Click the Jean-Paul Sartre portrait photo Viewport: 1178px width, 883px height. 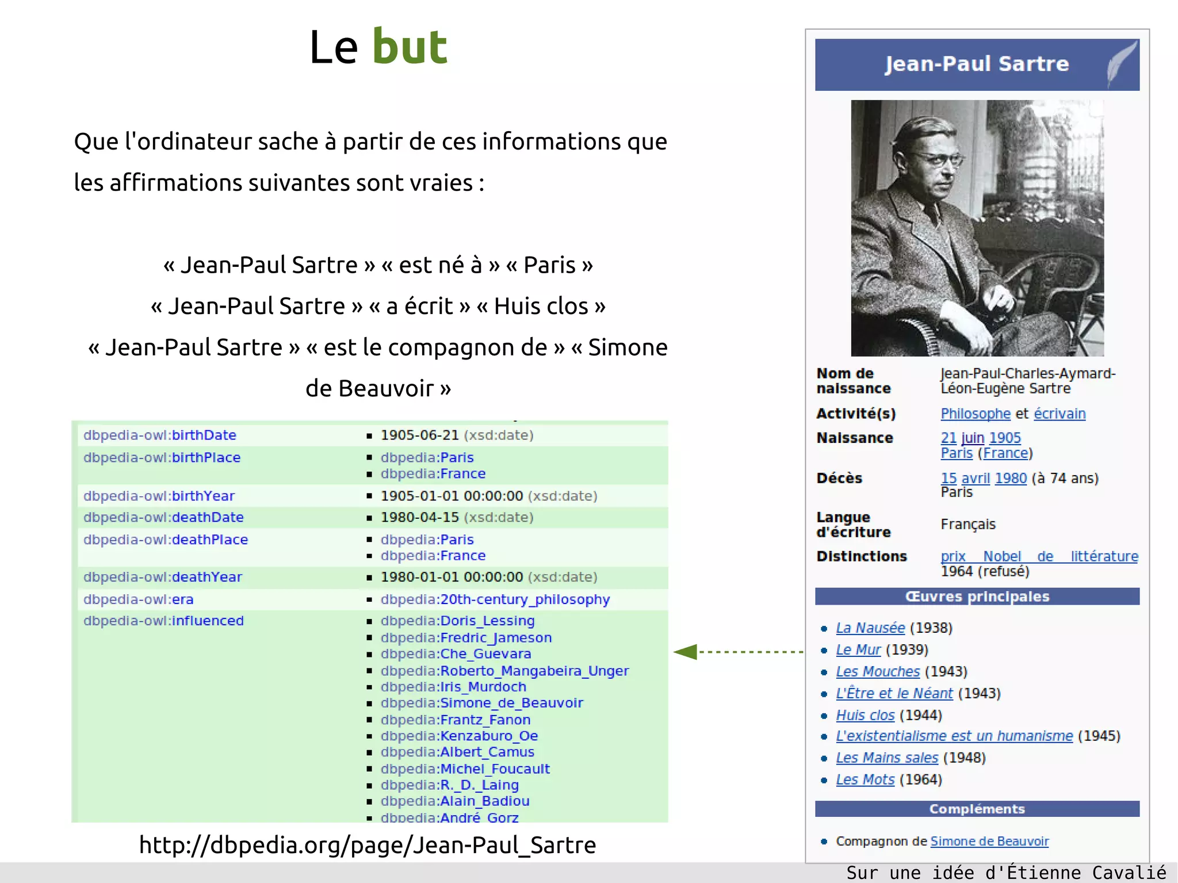point(977,228)
